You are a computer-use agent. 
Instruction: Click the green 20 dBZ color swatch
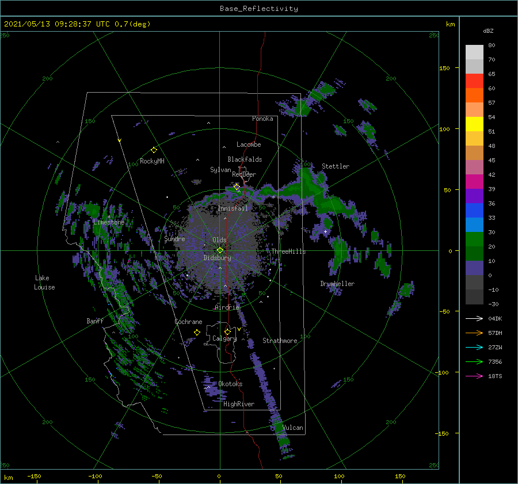[x=474, y=239]
